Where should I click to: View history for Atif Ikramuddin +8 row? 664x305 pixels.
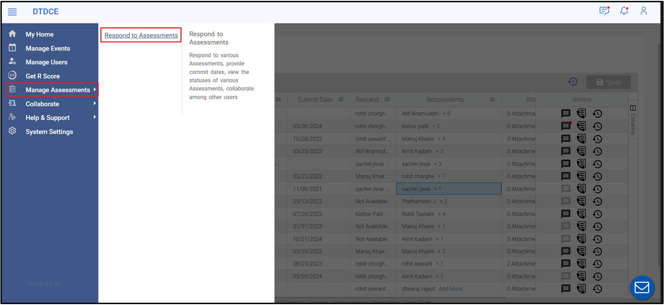(x=597, y=113)
